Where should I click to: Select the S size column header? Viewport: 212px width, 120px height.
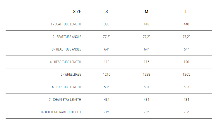point(107,12)
